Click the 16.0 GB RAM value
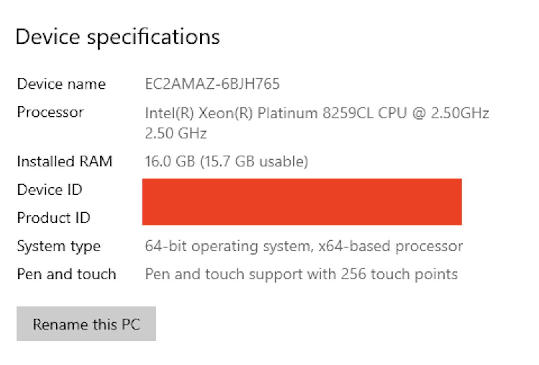This screenshot has width=539, height=365. [170, 161]
